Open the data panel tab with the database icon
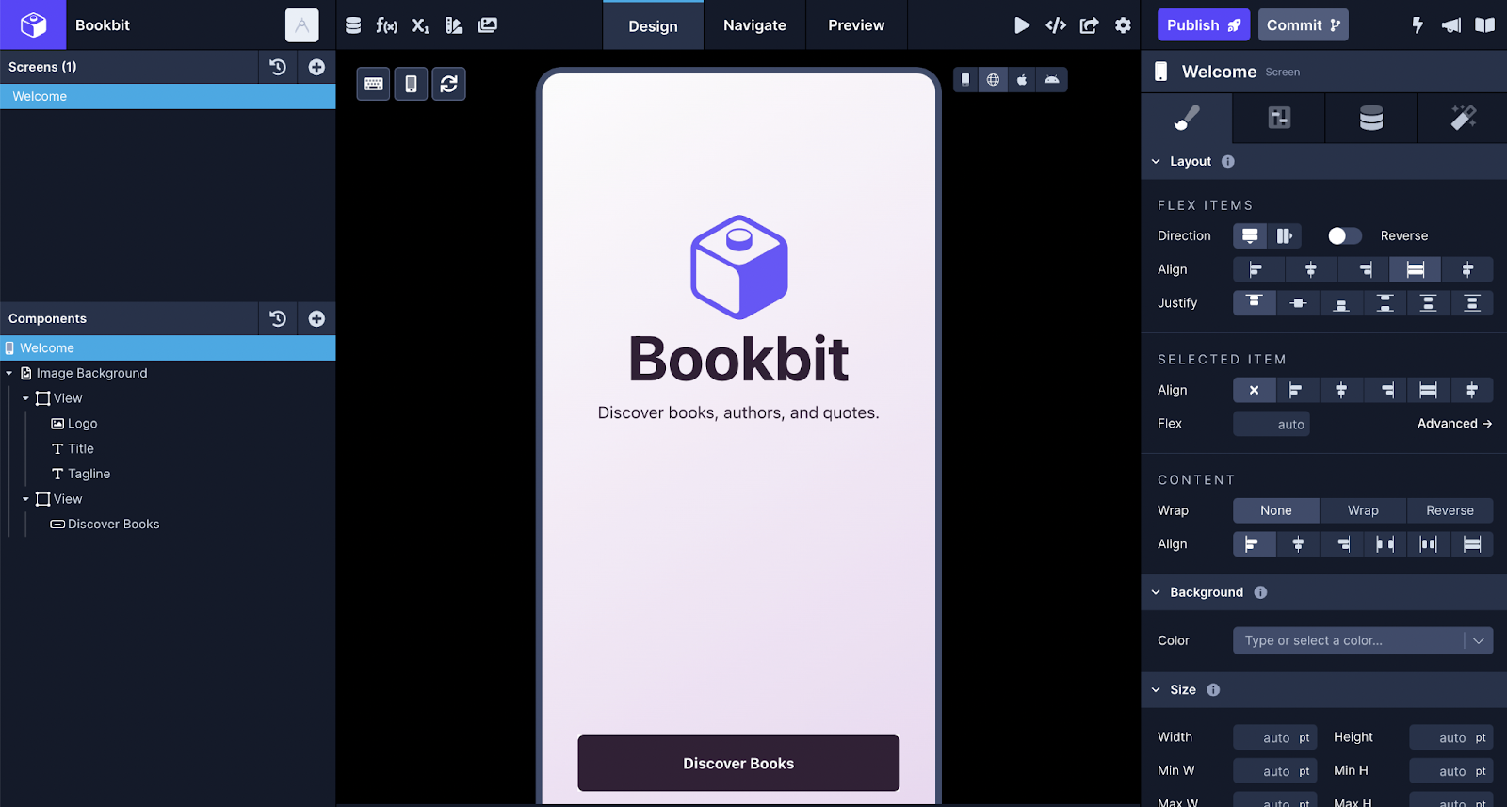The image size is (1507, 807). click(1370, 118)
